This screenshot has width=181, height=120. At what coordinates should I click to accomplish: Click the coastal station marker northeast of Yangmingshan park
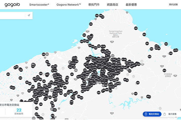click(136, 28)
